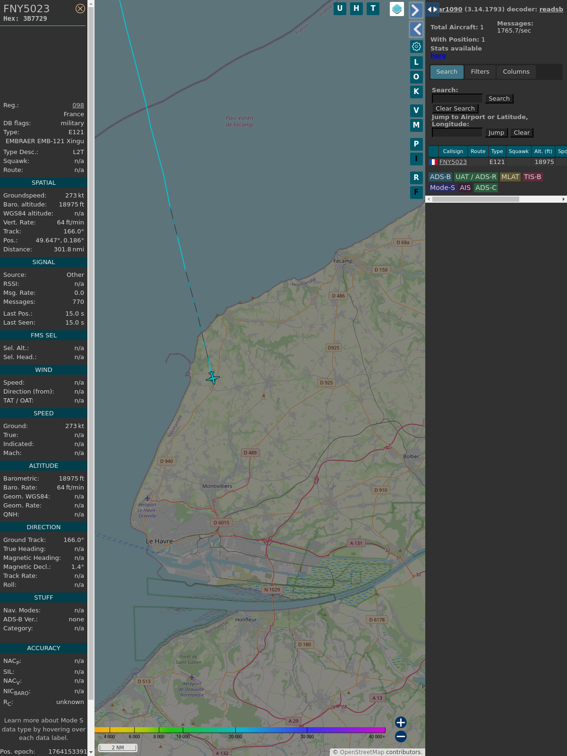The width and height of the screenshot is (567, 756).
Task: Collapse sidebar with left chevron button
Action: coord(416,29)
